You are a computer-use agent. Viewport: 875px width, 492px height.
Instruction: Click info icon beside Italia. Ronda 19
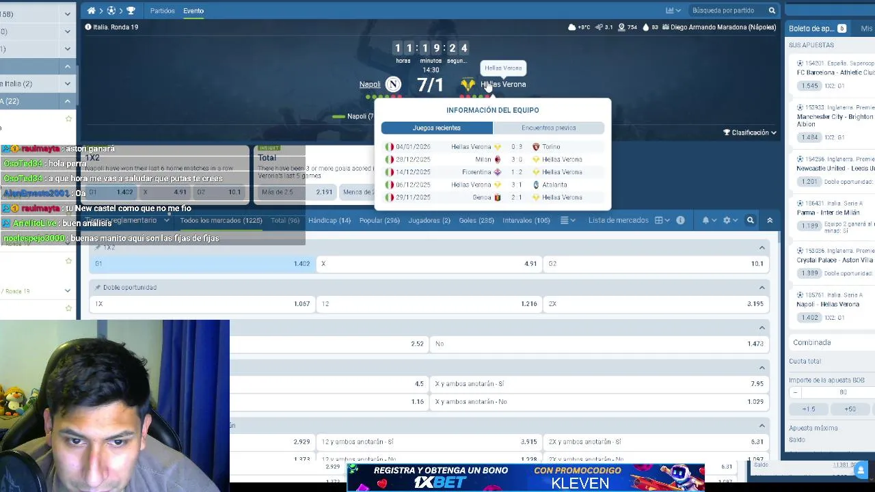[88, 27]
